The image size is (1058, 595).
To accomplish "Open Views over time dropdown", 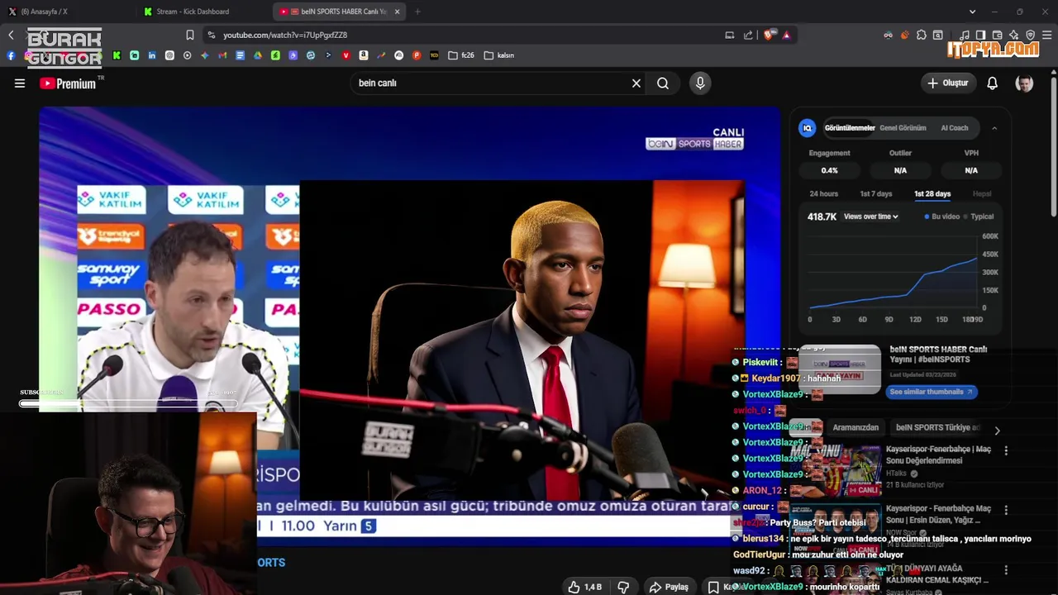I will tap(870, 217).
